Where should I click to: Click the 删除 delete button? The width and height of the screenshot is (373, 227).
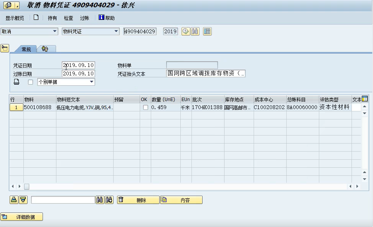pyautogui.click(x=138, y=200)
